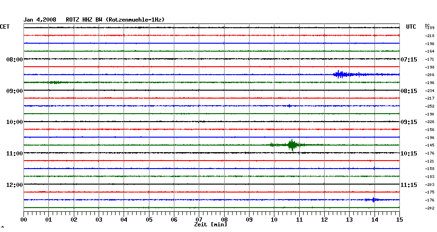Select the 11:00 CET time label
The height and width of the screenshot is (232, 437).
click(x=15, y=154)
